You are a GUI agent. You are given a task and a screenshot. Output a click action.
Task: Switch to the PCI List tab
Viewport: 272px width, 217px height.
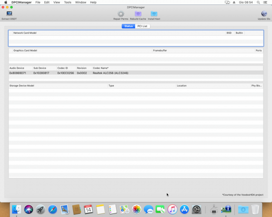point(143,26)
